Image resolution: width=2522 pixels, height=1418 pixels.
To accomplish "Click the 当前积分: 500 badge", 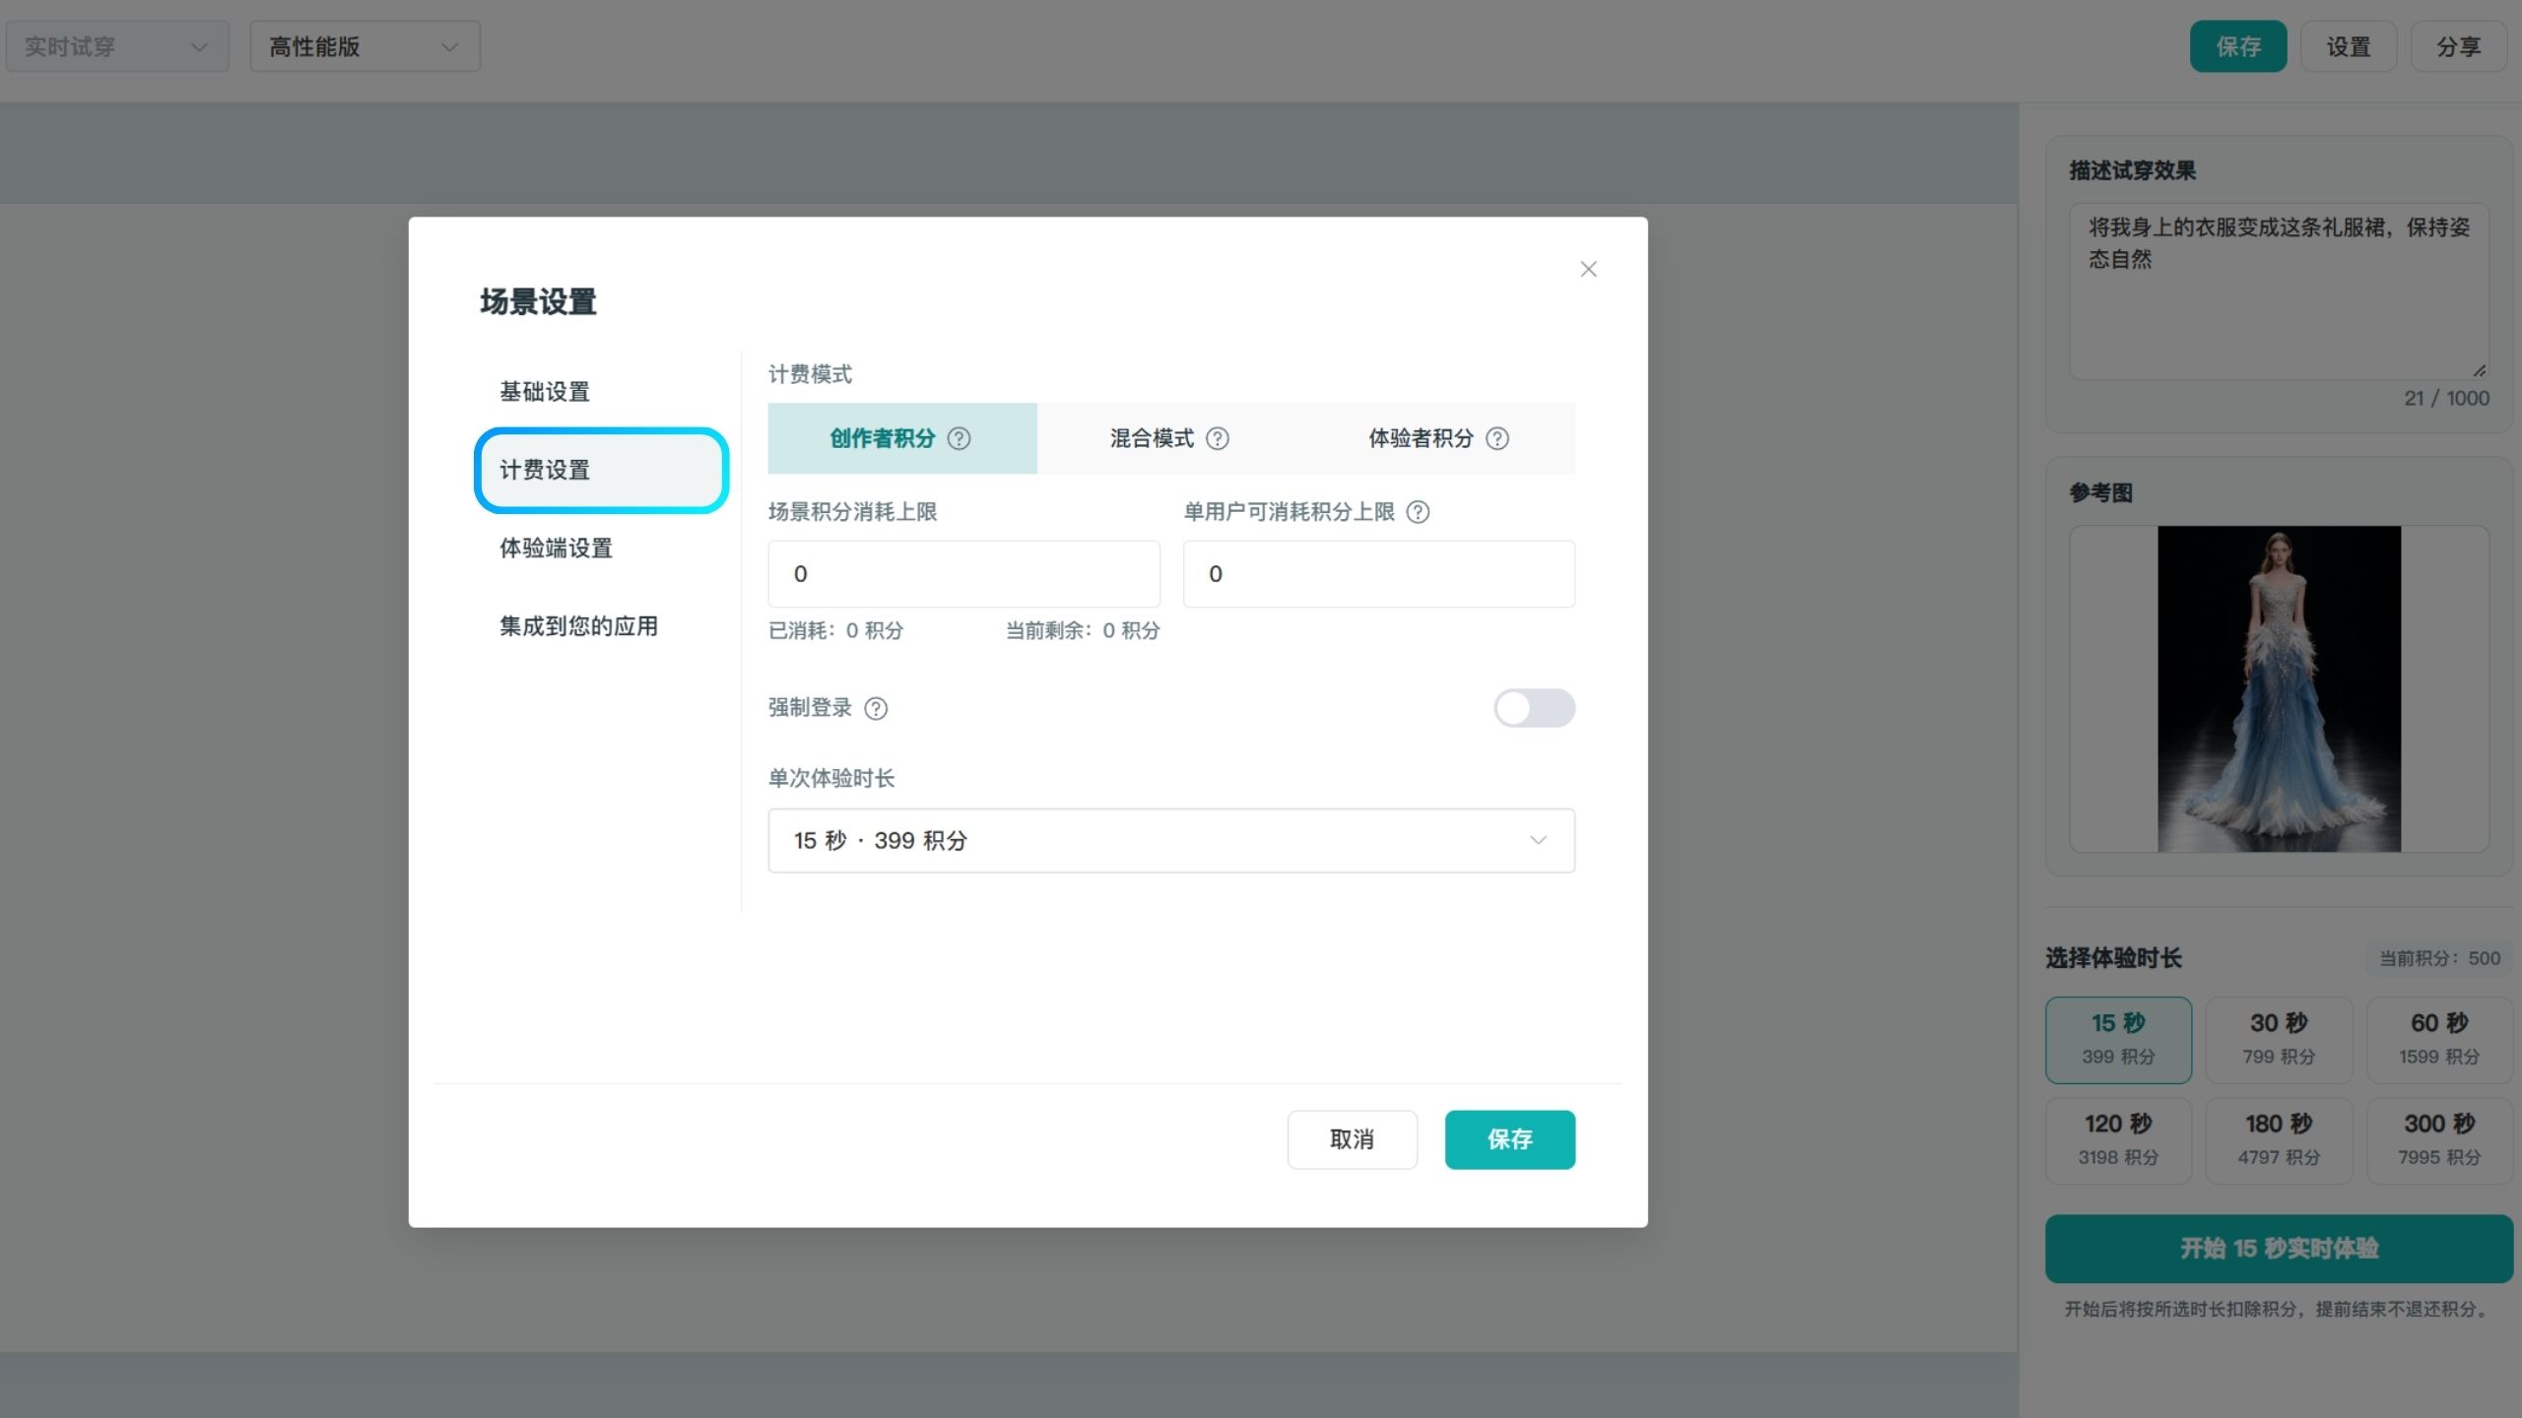I will tap(2439, 958).
